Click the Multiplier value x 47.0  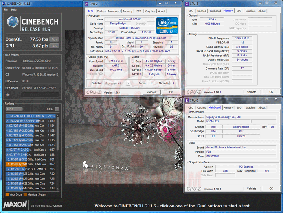[116, 65]
